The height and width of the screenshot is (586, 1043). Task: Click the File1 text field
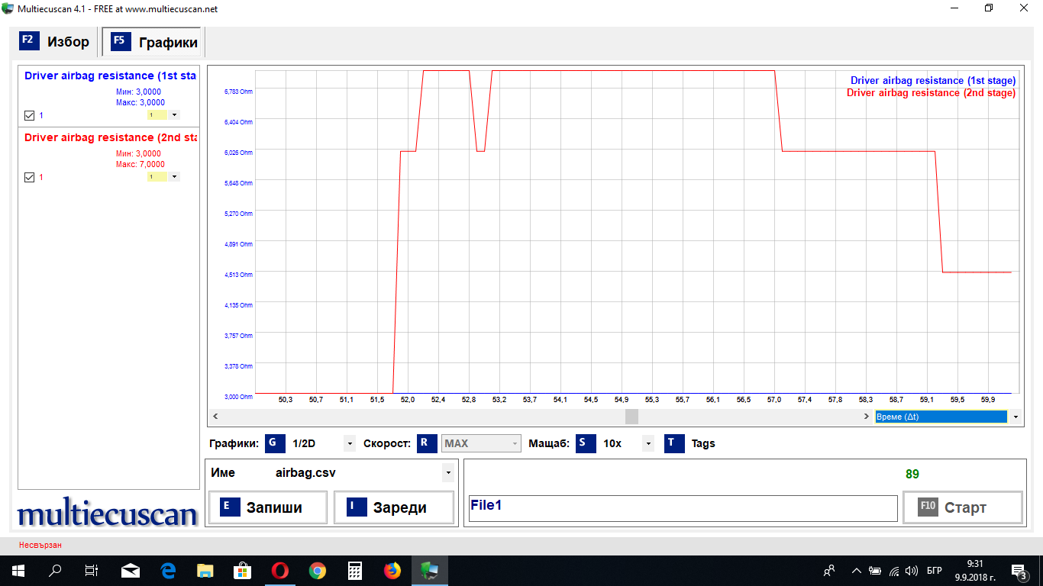[x=683, y=508]
